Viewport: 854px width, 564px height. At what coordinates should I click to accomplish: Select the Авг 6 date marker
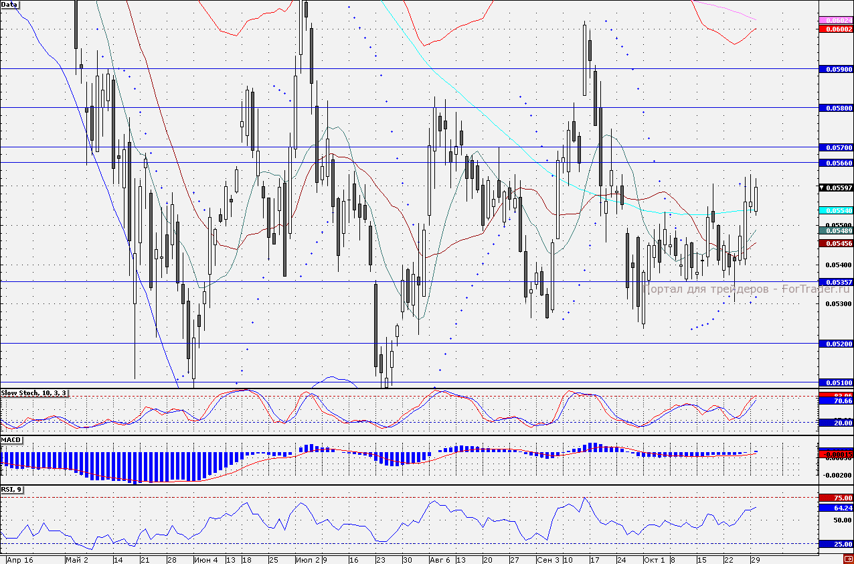(439, 559)
